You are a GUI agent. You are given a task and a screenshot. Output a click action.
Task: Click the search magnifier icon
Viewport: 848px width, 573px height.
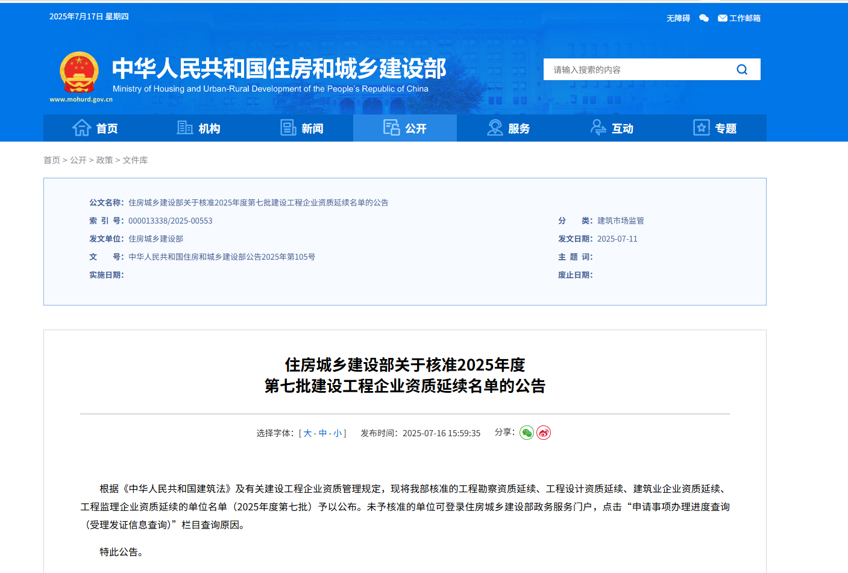(742, 69)
